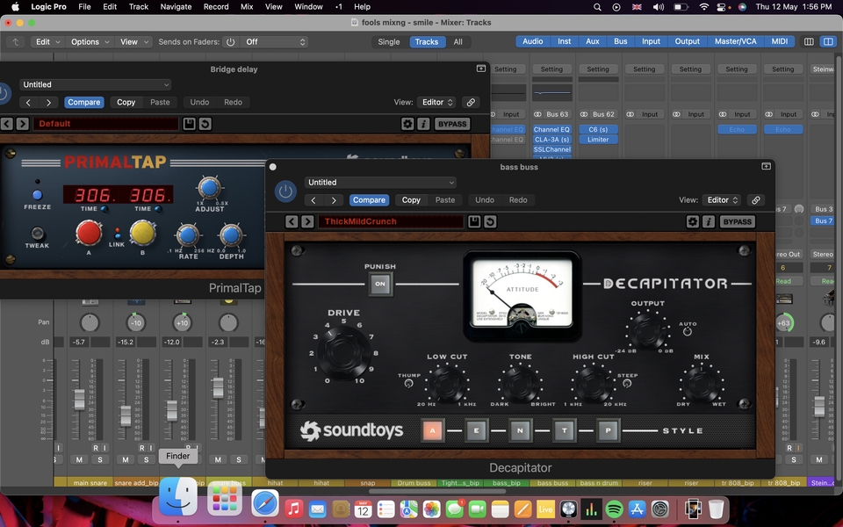
Task: Select Decapitator style T
Action: pos(564,430)
